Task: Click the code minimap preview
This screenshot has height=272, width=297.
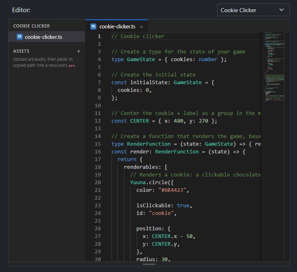Action: (274, 67)
